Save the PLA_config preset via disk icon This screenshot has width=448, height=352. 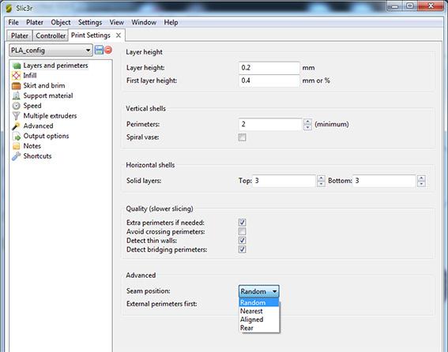point(99,50)
